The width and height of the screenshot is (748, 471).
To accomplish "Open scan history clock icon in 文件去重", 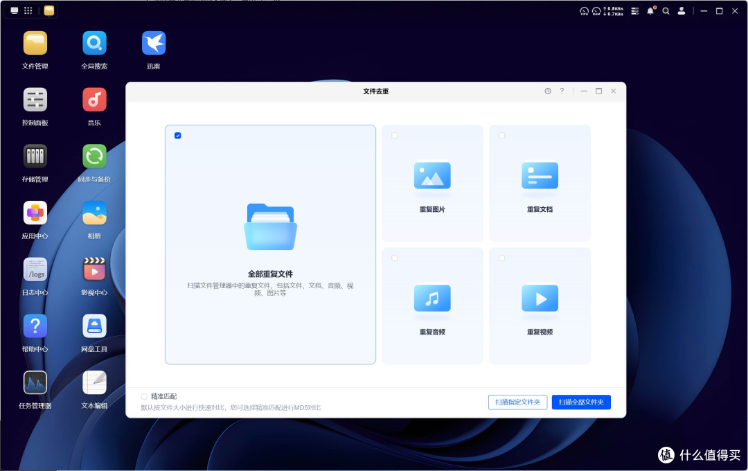I will (x=548, y=91).
